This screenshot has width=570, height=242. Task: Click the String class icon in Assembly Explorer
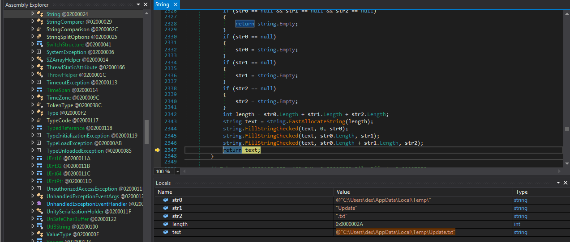point(40,14)
